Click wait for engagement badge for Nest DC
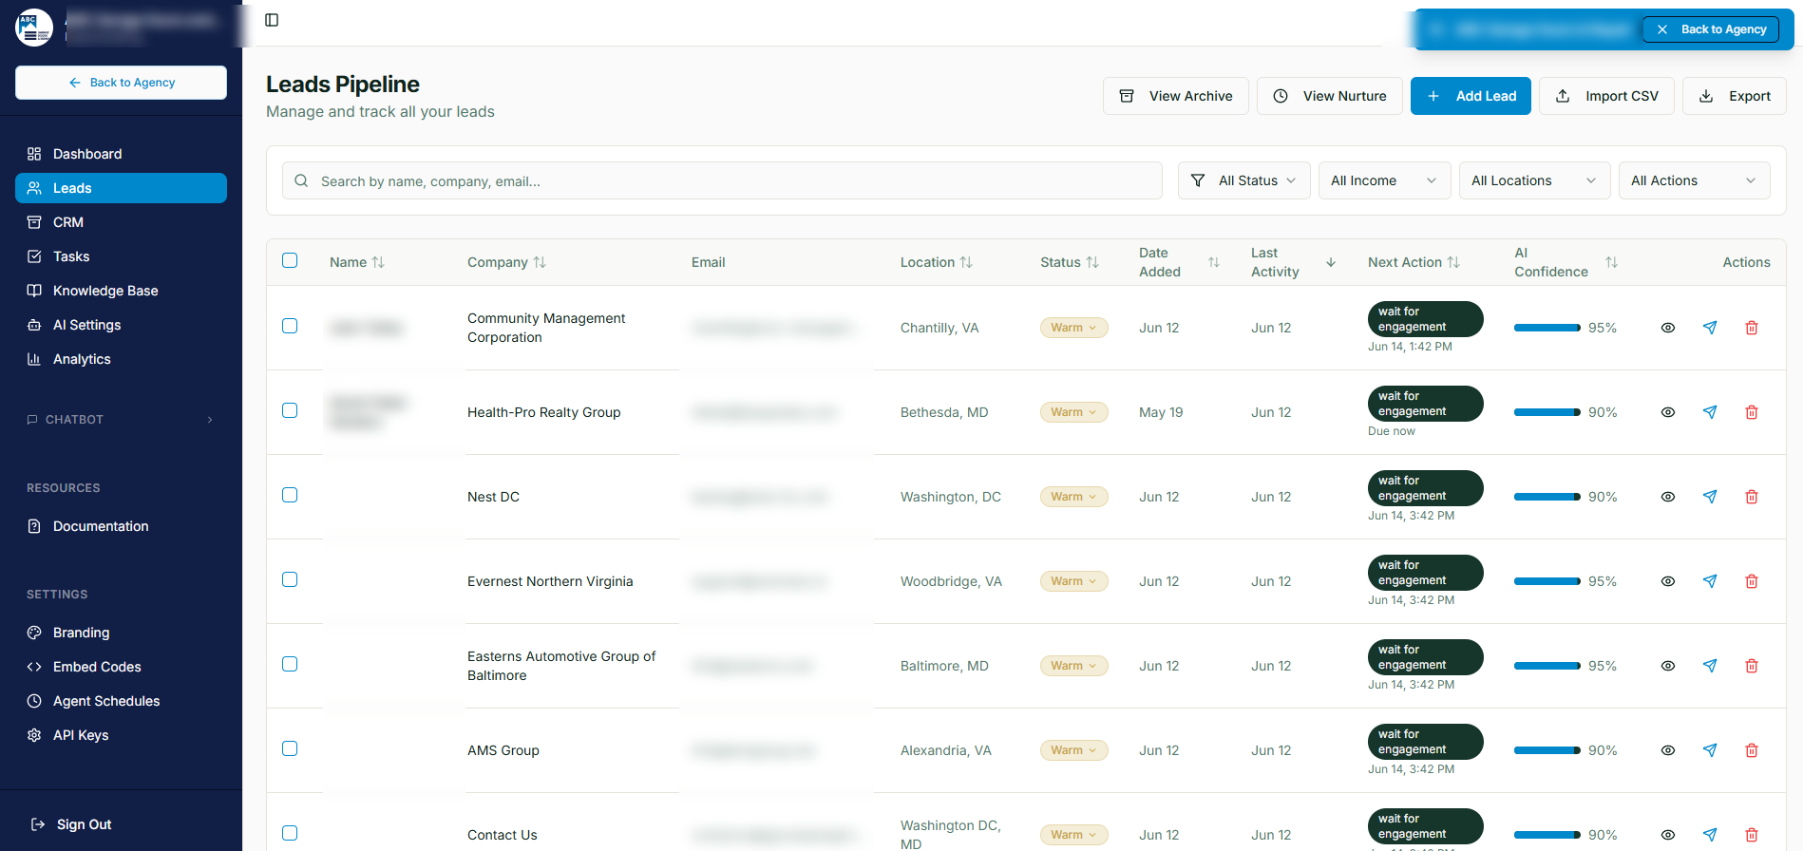Screen dimensions: 1803x851 pos(1425,488)
